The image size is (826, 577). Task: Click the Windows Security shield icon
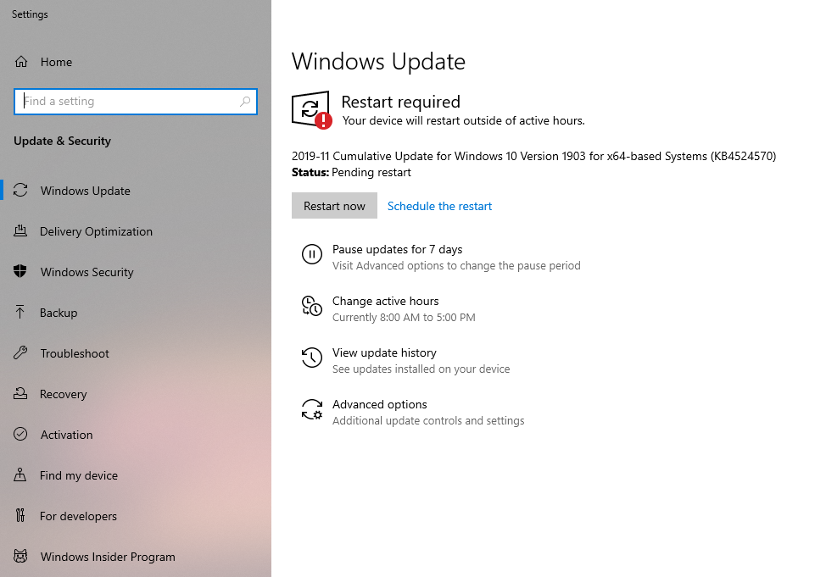tap(21, 272)
